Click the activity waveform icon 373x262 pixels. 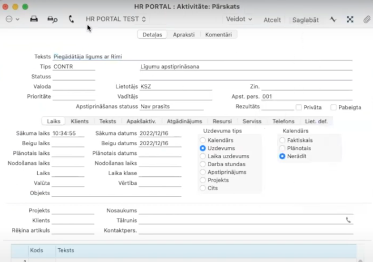(333, 20)
